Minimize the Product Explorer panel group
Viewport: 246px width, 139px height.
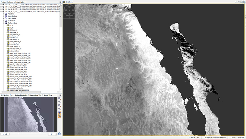[x=60, y=2]
